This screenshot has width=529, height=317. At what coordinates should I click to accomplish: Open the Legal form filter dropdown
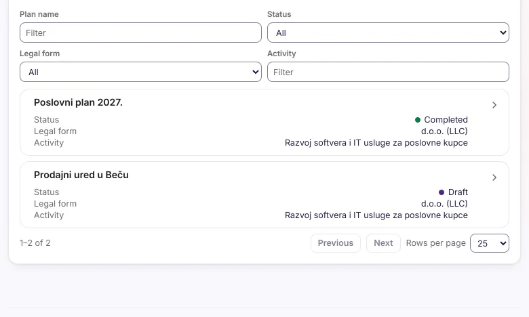140,72
